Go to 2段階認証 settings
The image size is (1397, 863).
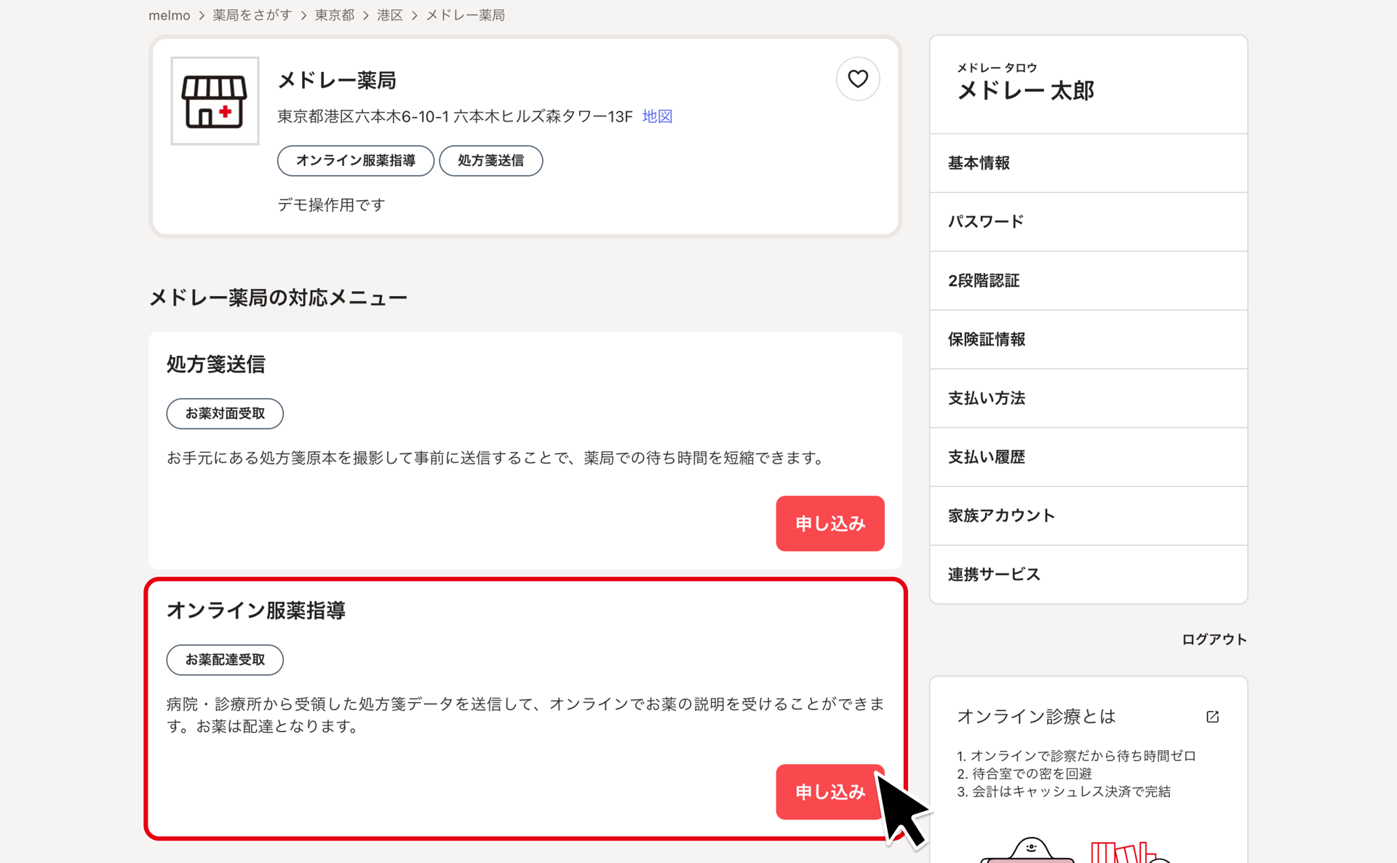click(984, 281)
